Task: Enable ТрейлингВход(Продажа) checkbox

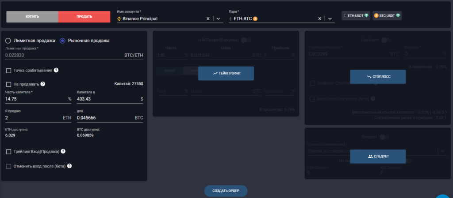Action: tap(9, 152)
